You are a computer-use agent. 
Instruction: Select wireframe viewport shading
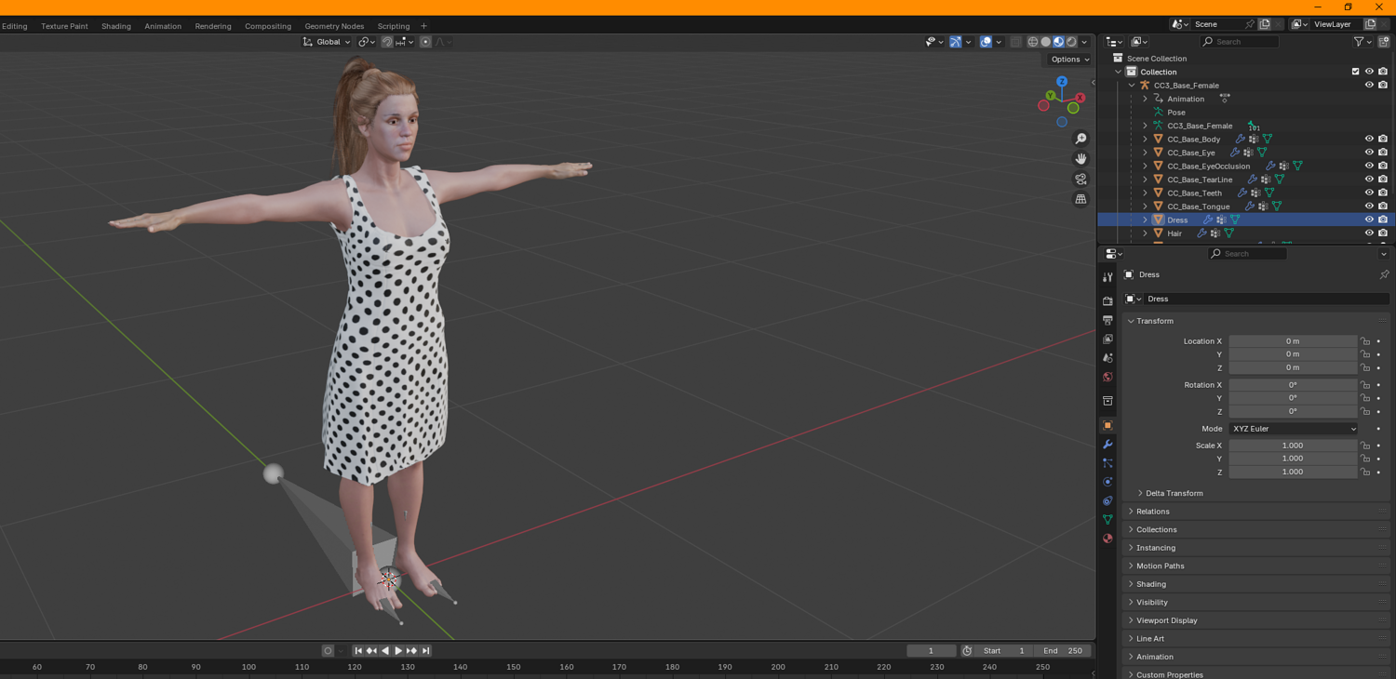(1033, 42)
